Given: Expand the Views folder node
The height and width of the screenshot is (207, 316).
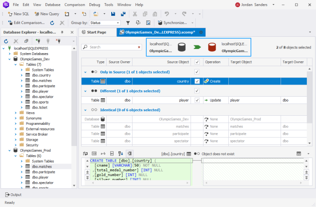Looking at the screenshot, I should click(15, 113).
